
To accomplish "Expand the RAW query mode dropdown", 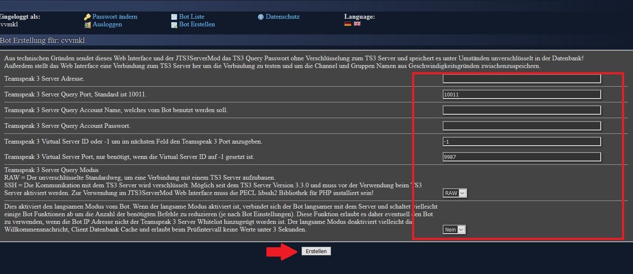I will 455,193.
